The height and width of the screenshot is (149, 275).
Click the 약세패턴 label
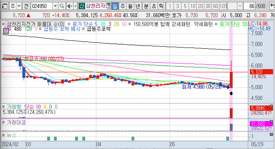203,24
